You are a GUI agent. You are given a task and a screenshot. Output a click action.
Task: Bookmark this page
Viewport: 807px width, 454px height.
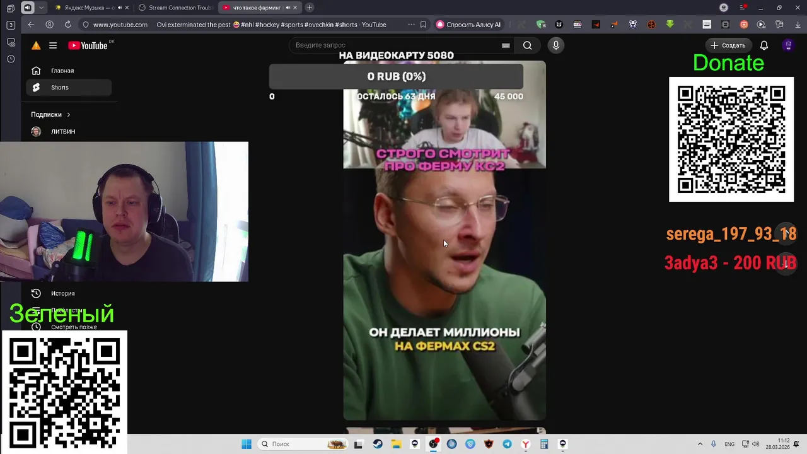423,25
